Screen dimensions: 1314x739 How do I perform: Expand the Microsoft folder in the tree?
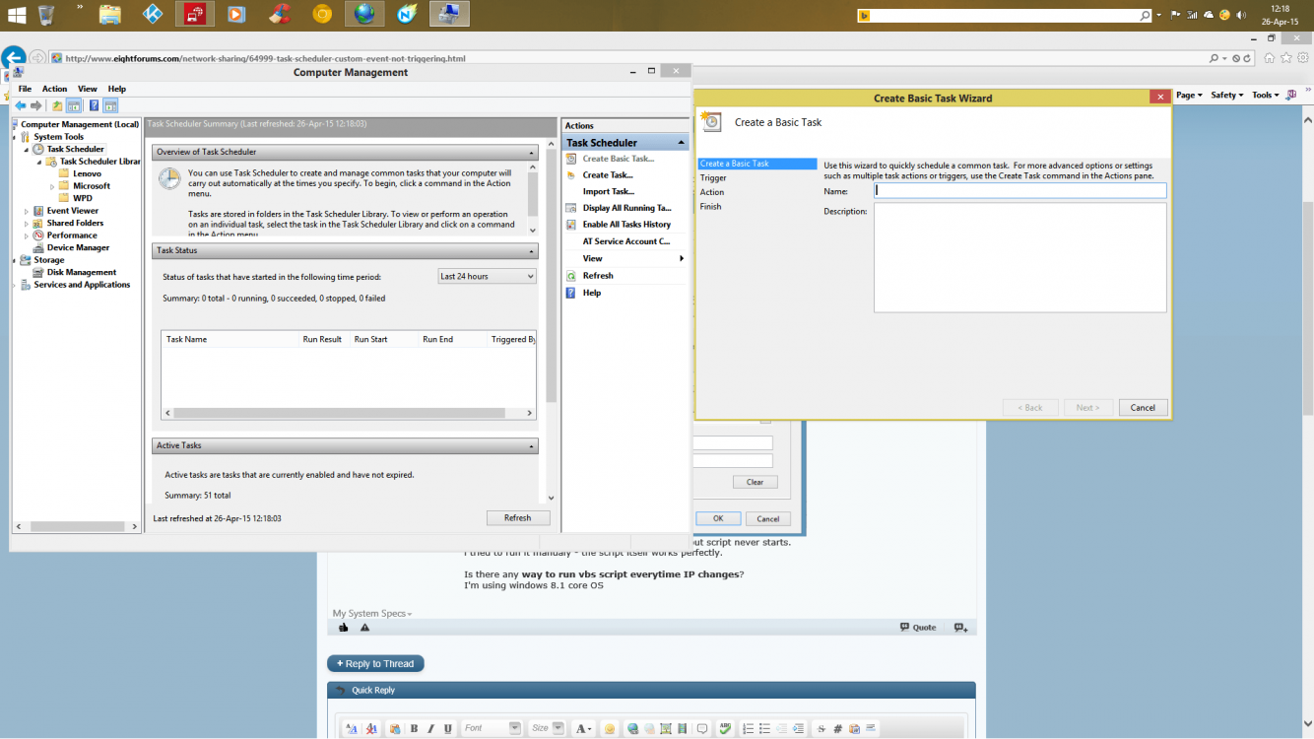[x=52, y=185]
